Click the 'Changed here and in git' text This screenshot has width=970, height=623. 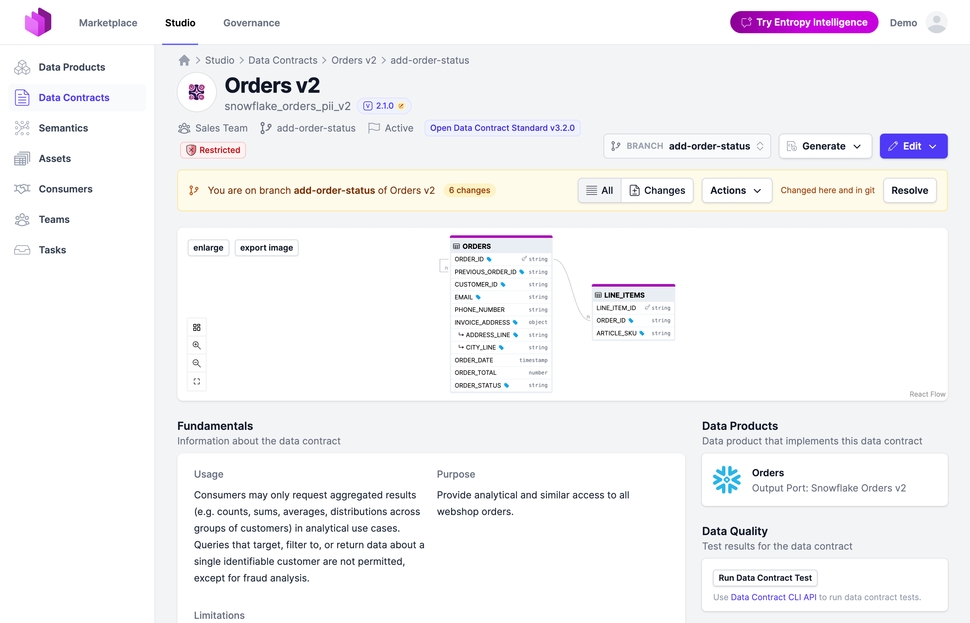click(828, 191)
